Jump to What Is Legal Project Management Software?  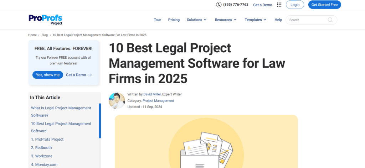point(61,111)
